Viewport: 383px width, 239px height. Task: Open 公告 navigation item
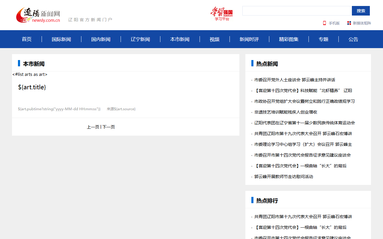pos(353,39)
